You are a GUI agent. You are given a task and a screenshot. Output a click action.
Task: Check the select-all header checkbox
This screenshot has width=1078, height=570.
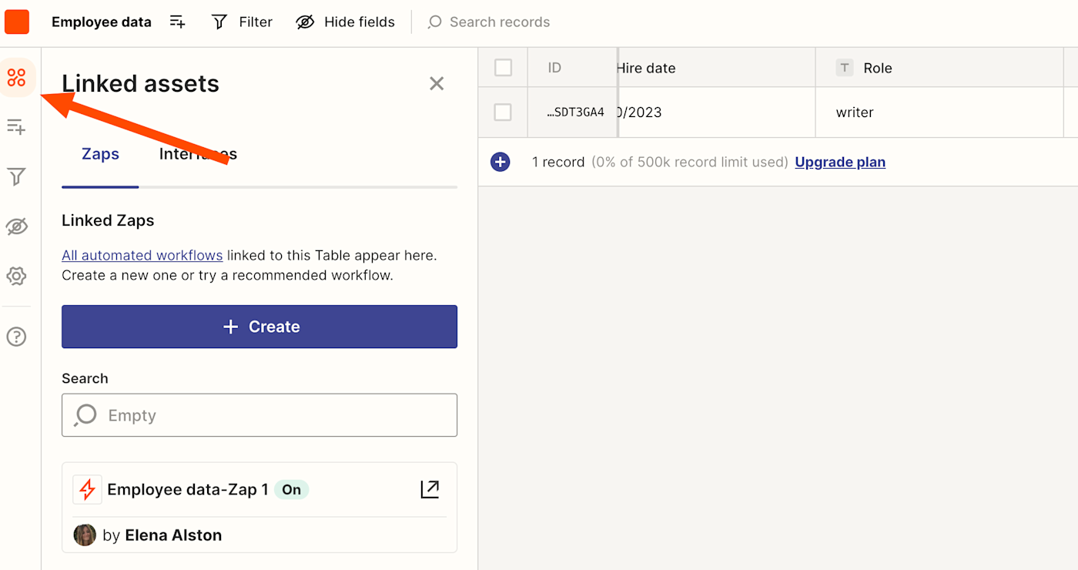[x=503, y=68]
